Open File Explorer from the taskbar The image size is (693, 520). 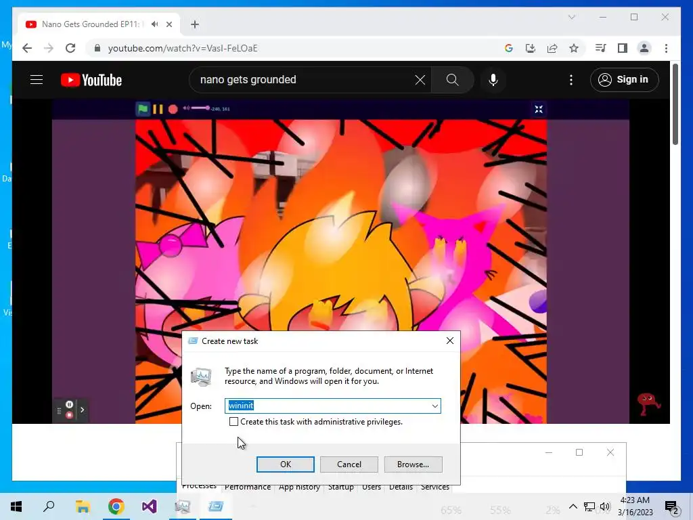pos(83,506)
